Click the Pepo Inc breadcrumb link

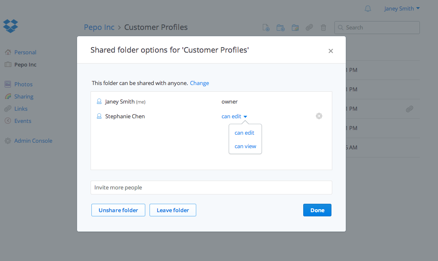point(99,27)
